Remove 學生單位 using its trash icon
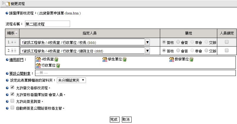 pos(125,60)
